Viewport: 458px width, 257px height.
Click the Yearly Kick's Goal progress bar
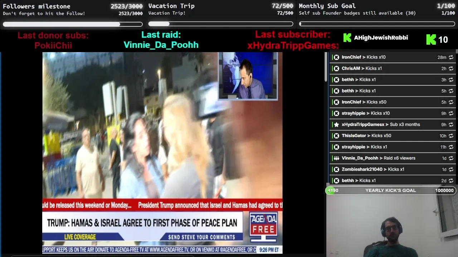click(391, 191)
